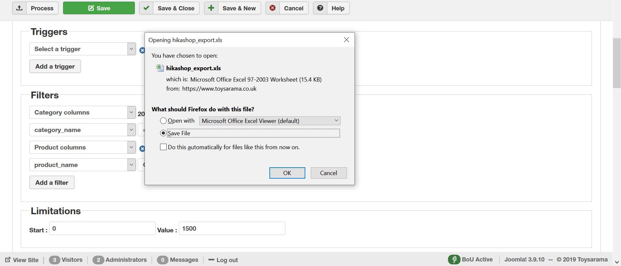Click the green plus icon beside Save & New
Viewport: 621px width, 266px height.
tap(211, 8)
